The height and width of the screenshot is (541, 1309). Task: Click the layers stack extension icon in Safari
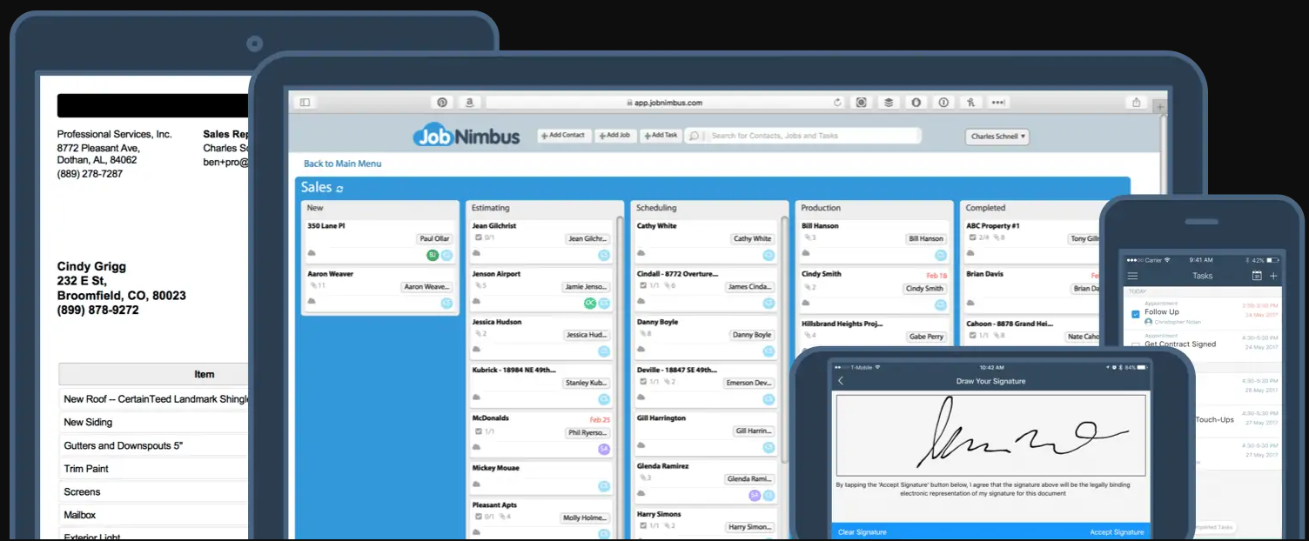pos(889,103)
